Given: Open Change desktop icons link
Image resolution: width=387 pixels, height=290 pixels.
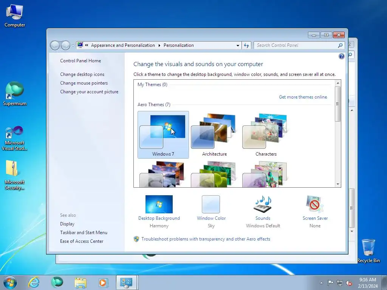Looking at the screenshot, I should [x=82, y=74].
